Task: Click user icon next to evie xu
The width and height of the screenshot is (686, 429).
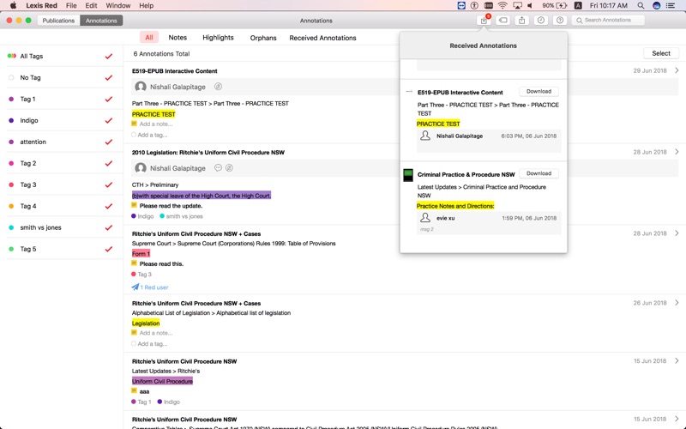Action: coord(425,218)
